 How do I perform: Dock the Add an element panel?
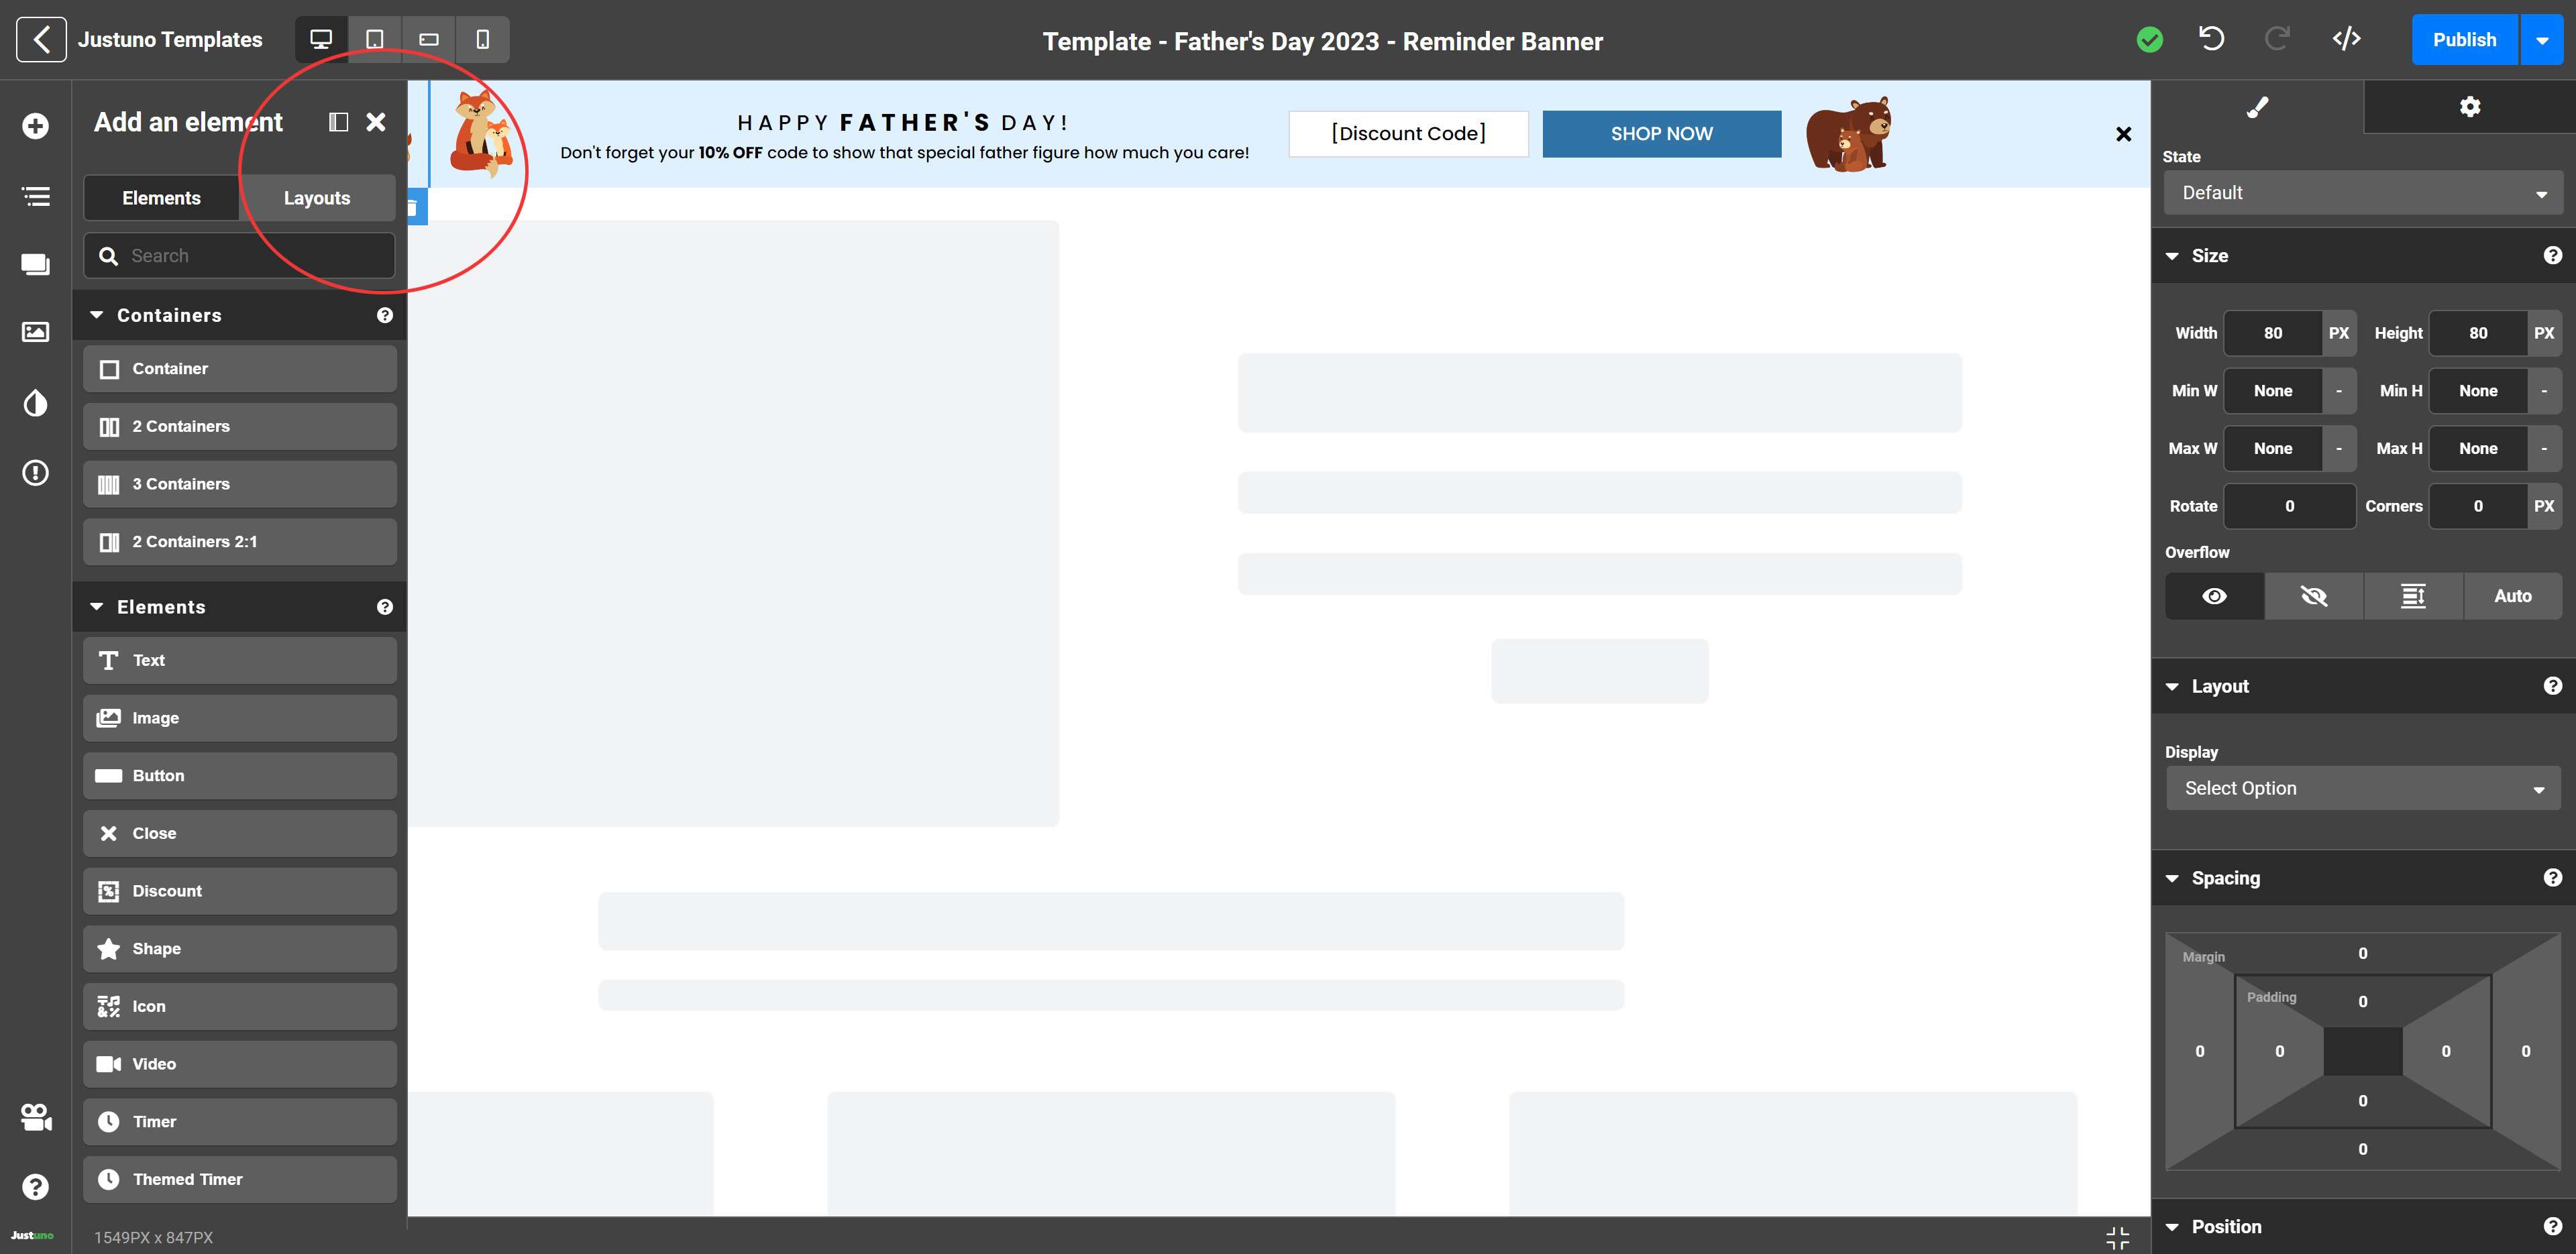pos(339,122)
